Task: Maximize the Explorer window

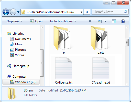Action: coord(114,3)
